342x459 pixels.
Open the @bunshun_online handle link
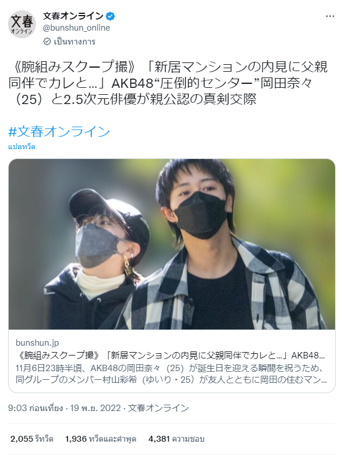[76, 28]
